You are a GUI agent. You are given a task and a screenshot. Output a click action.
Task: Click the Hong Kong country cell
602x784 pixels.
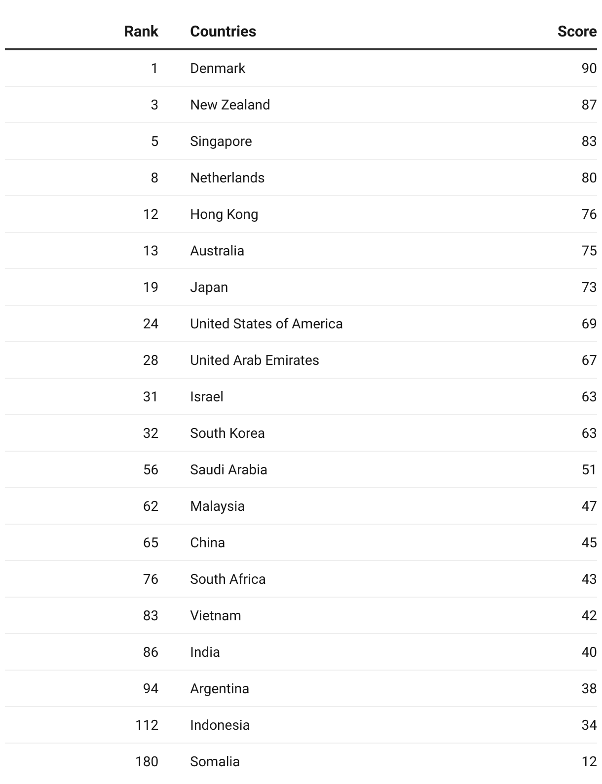[224, 214]
